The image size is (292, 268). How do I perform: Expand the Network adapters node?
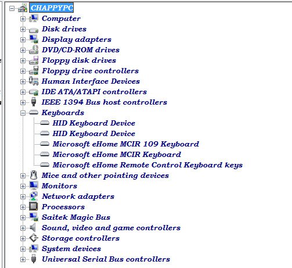coord(23,196)
